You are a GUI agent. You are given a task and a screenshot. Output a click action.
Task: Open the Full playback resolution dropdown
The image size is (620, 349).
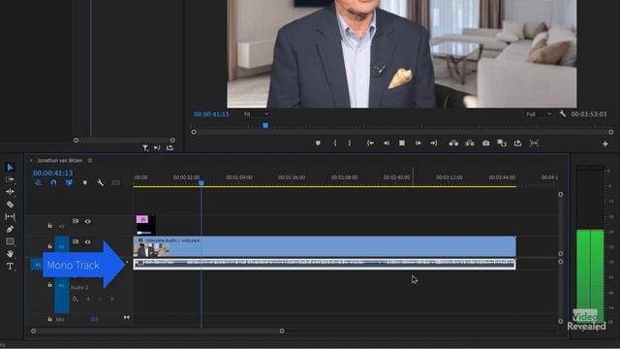539,114
